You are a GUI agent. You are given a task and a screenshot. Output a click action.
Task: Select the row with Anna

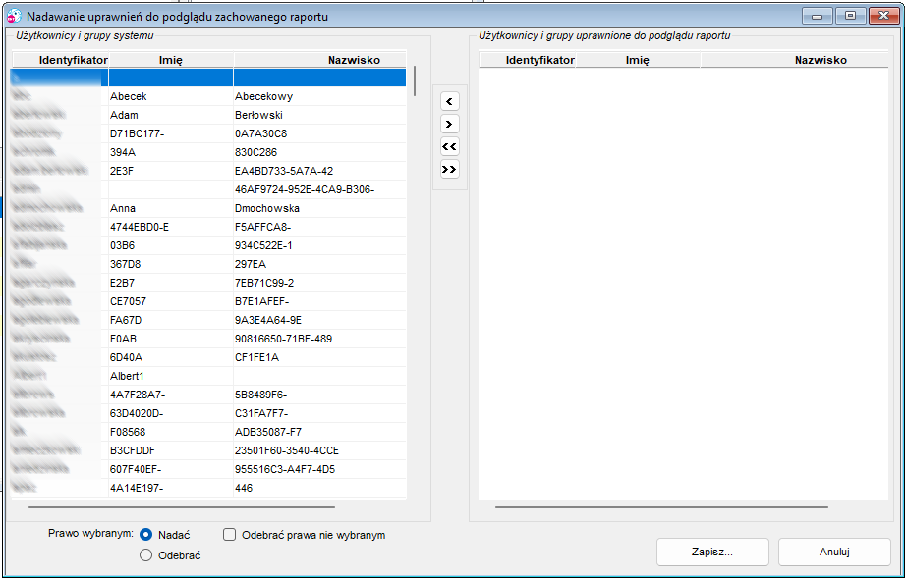pyautogui.click(x=209, y=208)
